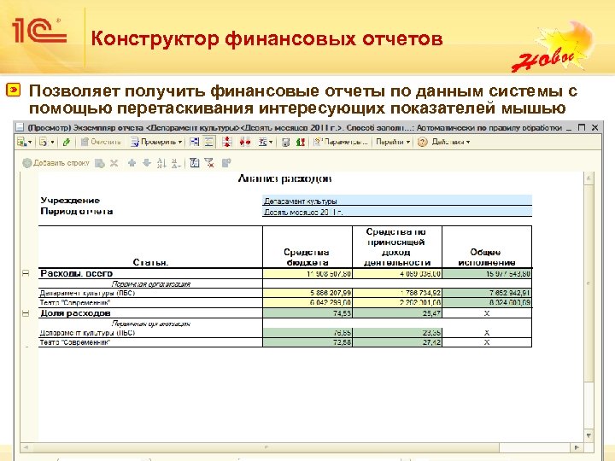Maximize the report window
615x461 pixels.
[x=582, y=127]
